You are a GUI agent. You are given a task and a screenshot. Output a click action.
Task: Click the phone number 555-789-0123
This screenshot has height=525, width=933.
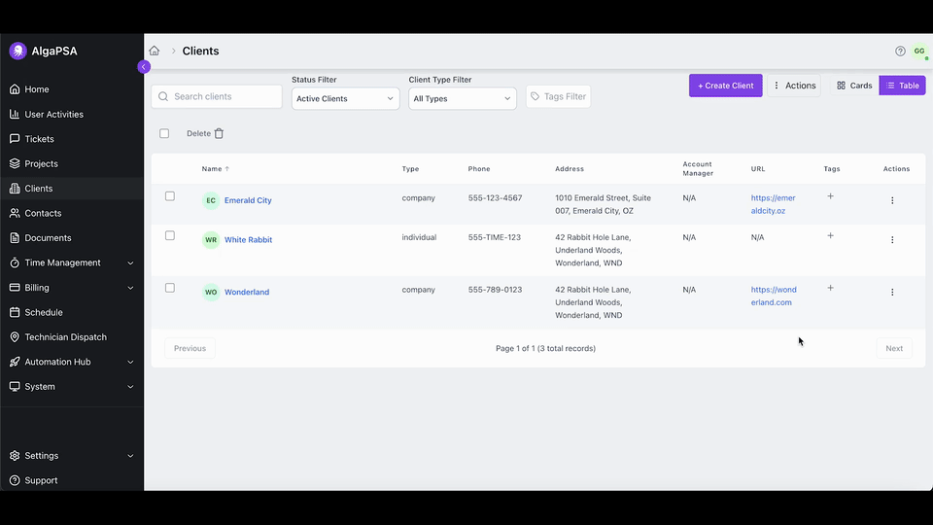[x=495, y=290]
